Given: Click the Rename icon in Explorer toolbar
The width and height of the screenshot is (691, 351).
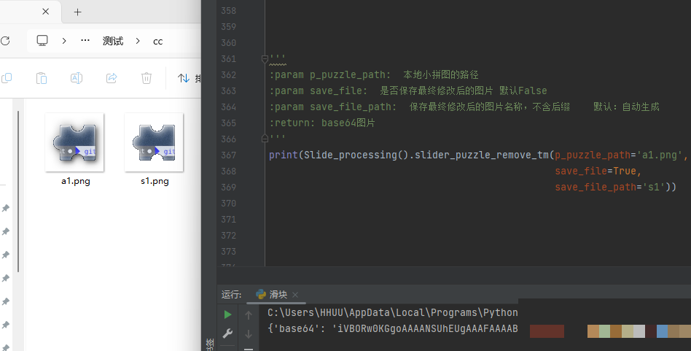Looking at the screenshot, I should tap(76, 78).
